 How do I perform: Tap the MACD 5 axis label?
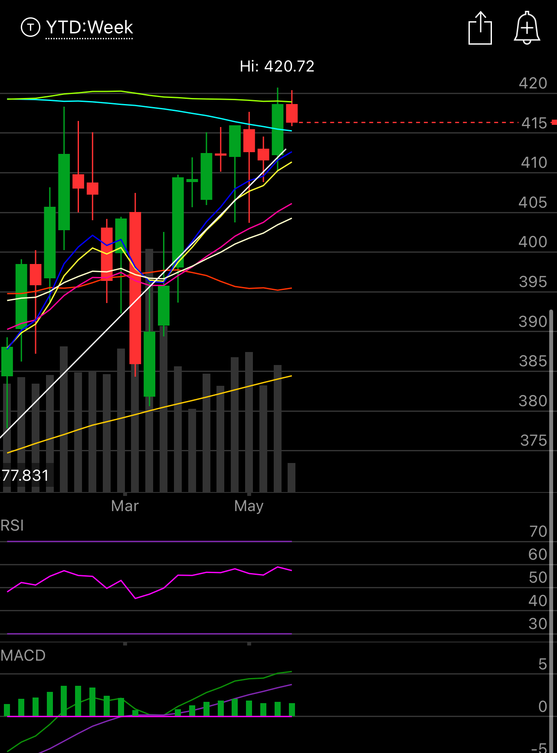click(x=543, y=664)
